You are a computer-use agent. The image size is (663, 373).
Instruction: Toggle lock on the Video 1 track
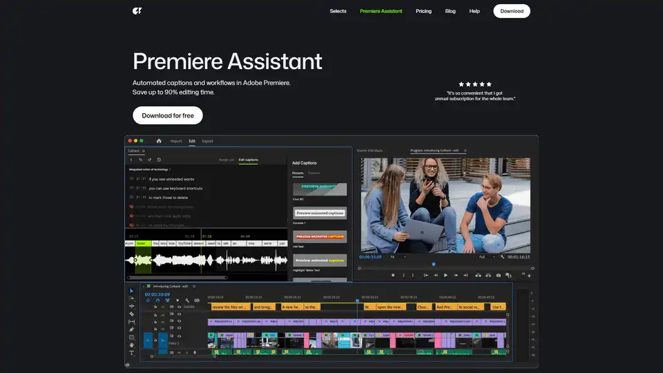pos(155,341)
